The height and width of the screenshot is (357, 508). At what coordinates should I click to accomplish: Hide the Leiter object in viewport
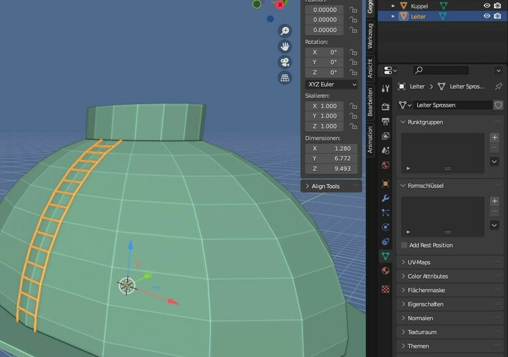(x=486, y=16)
